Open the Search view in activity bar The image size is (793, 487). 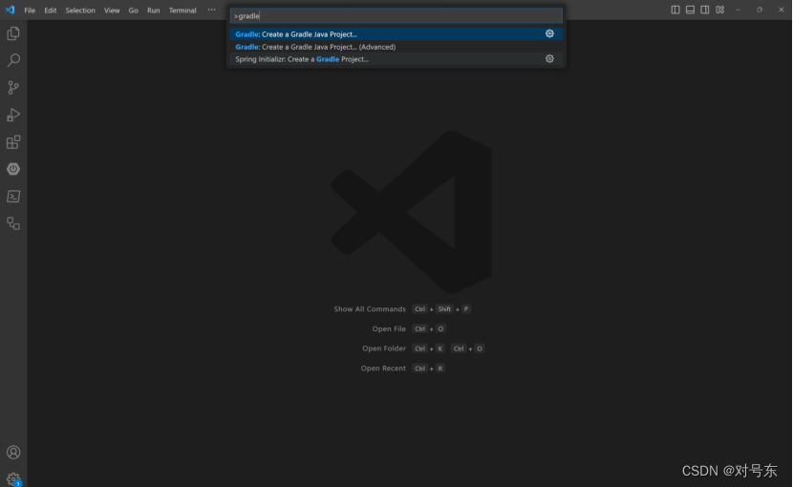point(13,60)
